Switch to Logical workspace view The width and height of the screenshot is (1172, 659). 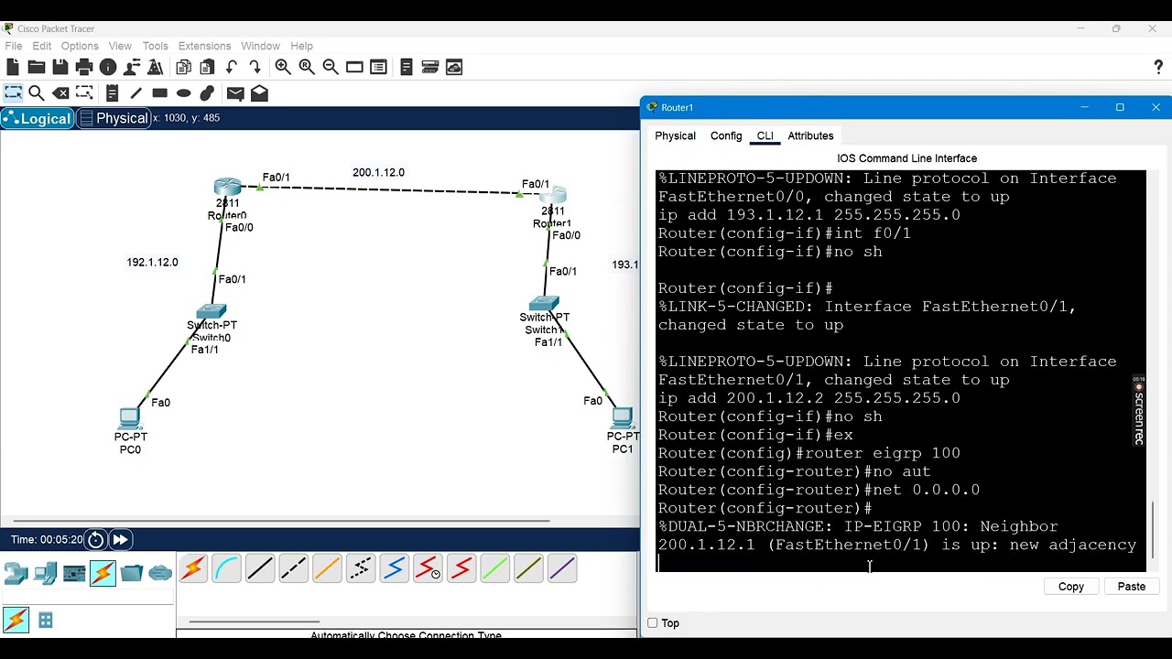37,118
